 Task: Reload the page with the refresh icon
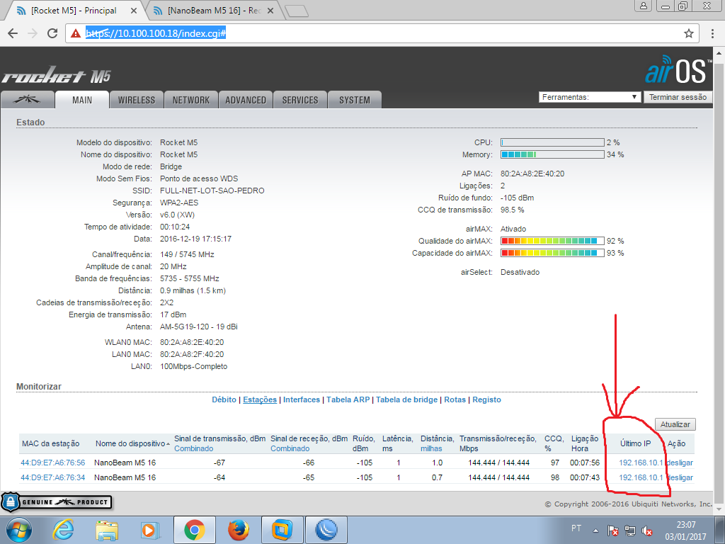click(x=52, y=33)
